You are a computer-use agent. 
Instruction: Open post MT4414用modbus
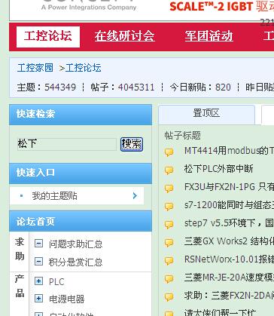(x=229, y=151)
